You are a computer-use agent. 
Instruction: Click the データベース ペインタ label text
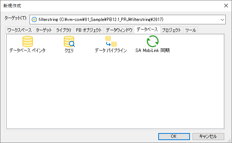tap(27, 50)
